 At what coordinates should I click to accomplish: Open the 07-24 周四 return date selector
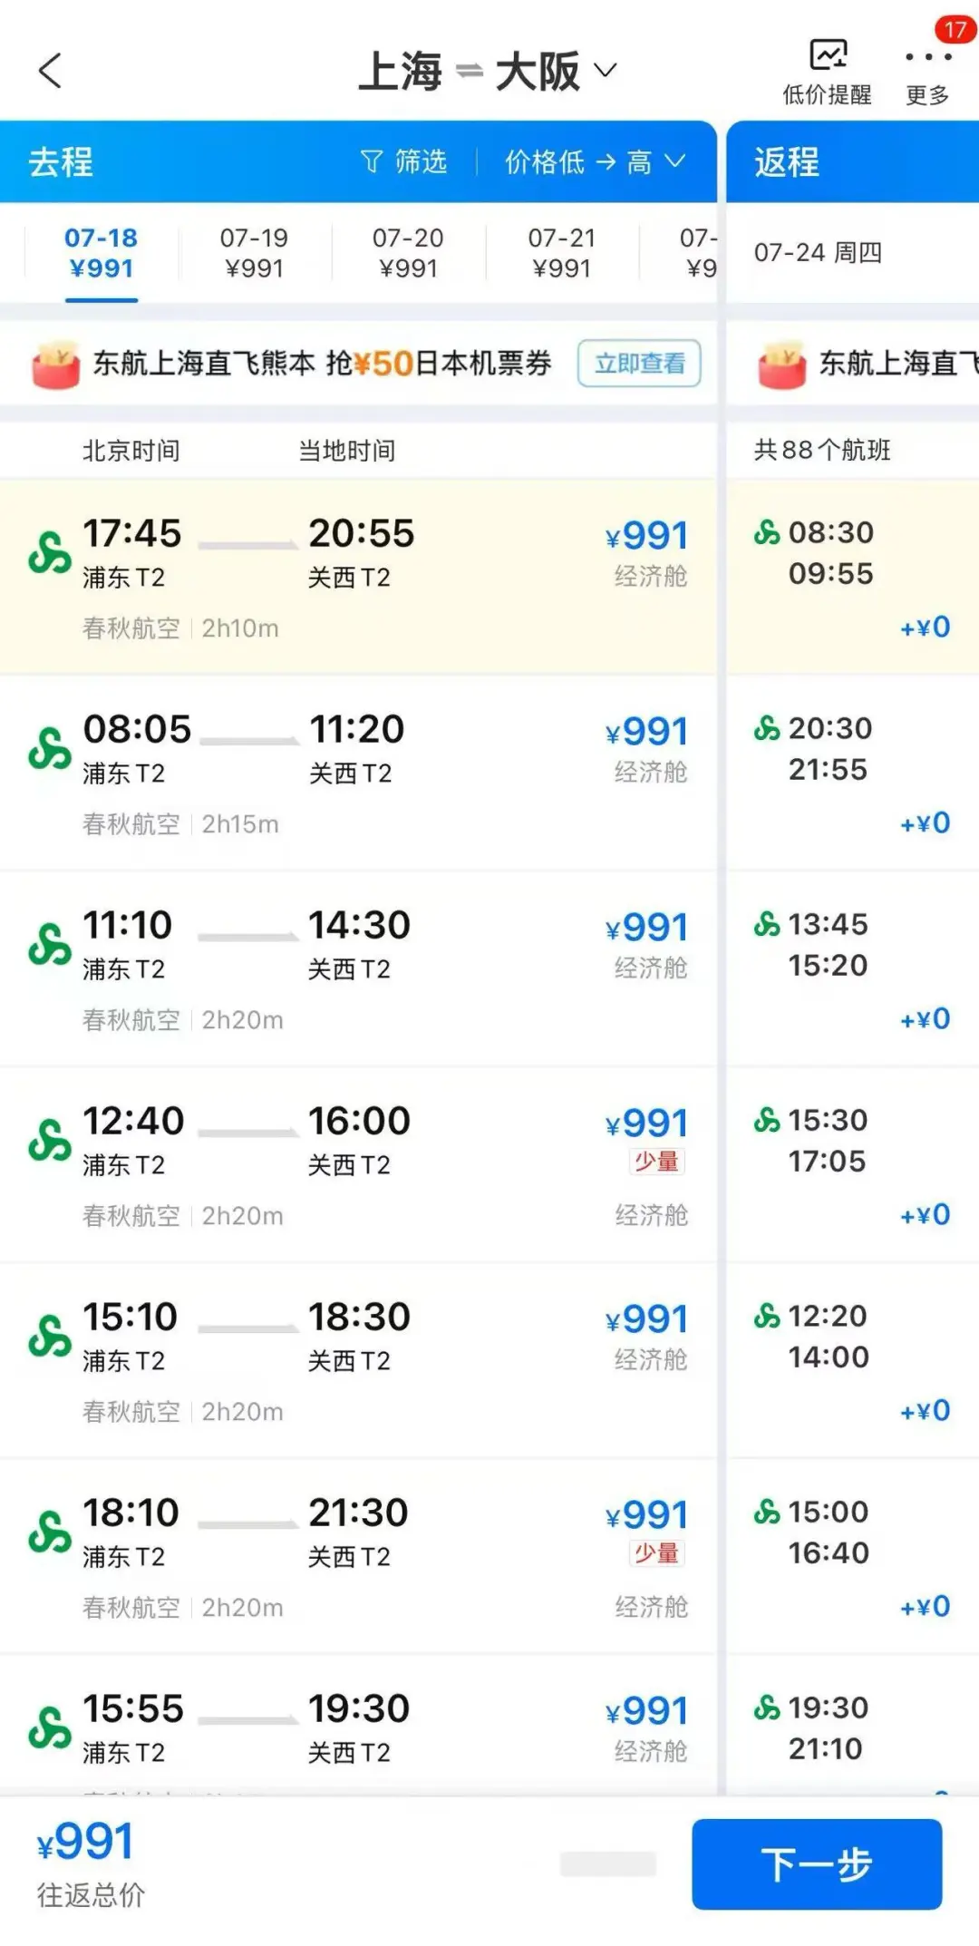818,253
